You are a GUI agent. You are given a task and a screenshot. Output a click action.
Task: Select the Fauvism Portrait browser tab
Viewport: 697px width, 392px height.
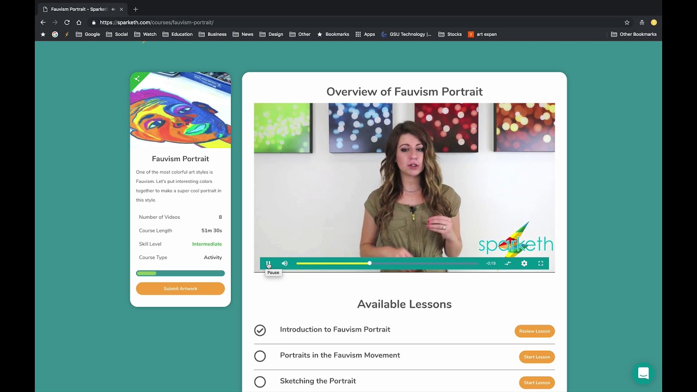pyautogui.click(x=82, y=9)
